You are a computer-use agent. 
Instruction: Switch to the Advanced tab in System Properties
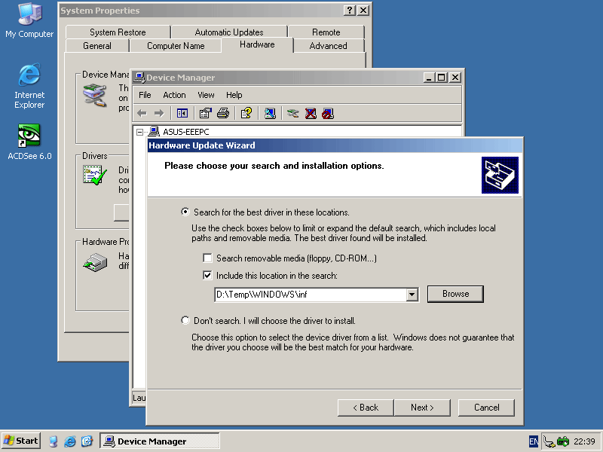[x=329, y=46]
